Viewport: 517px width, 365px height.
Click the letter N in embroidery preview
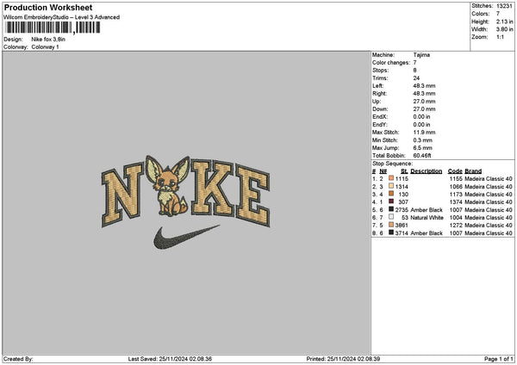[x=122, y=194]
